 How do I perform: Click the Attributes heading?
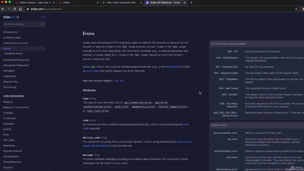(89, 90)
